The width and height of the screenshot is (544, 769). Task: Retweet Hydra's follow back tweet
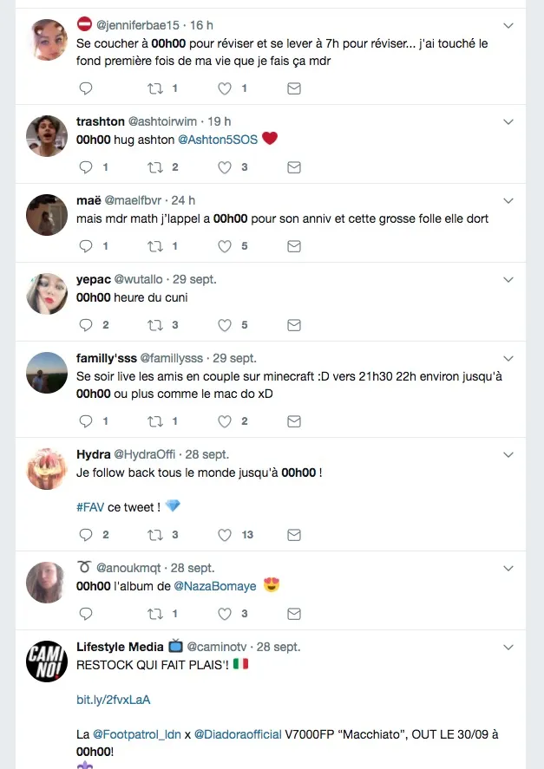pos(156,535)
